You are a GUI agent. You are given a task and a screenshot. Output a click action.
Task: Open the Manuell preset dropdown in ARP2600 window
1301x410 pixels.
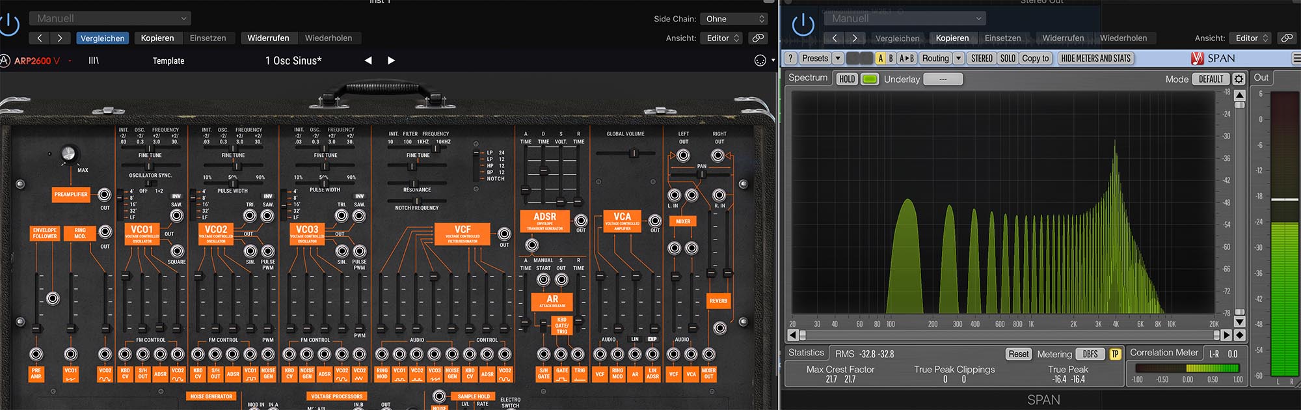click(111, 18)
